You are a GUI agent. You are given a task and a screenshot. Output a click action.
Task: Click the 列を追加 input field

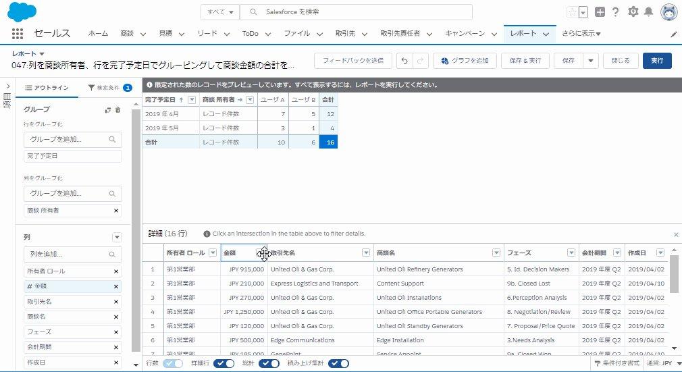point(73,255)
